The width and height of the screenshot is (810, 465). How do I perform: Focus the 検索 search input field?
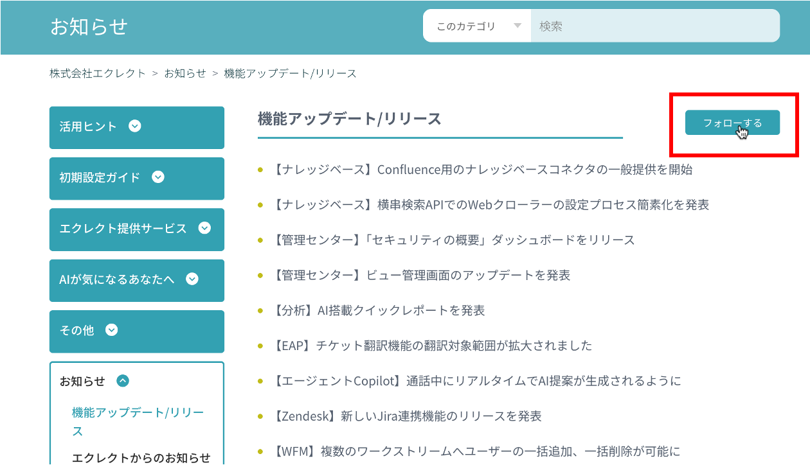(x=655, y=26)
